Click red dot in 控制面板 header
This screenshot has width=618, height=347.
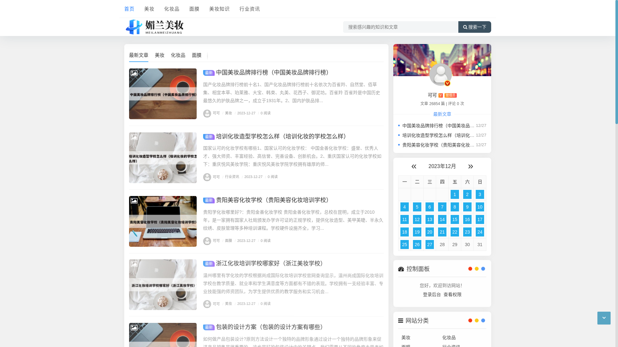pyautogui.click(x=470, y=269)
